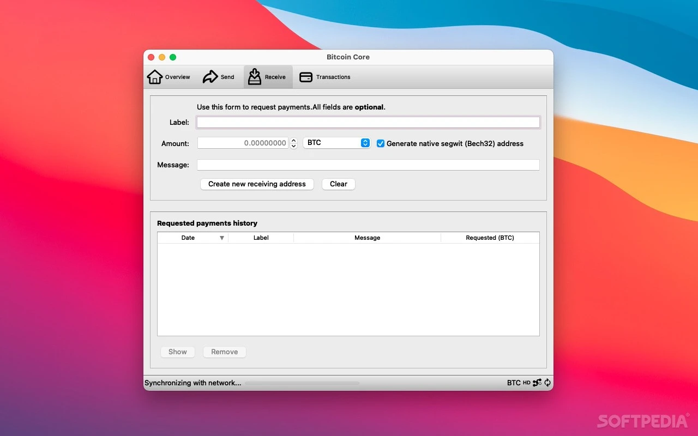Click the network connections icon in status bar

[x=537, y=383]
